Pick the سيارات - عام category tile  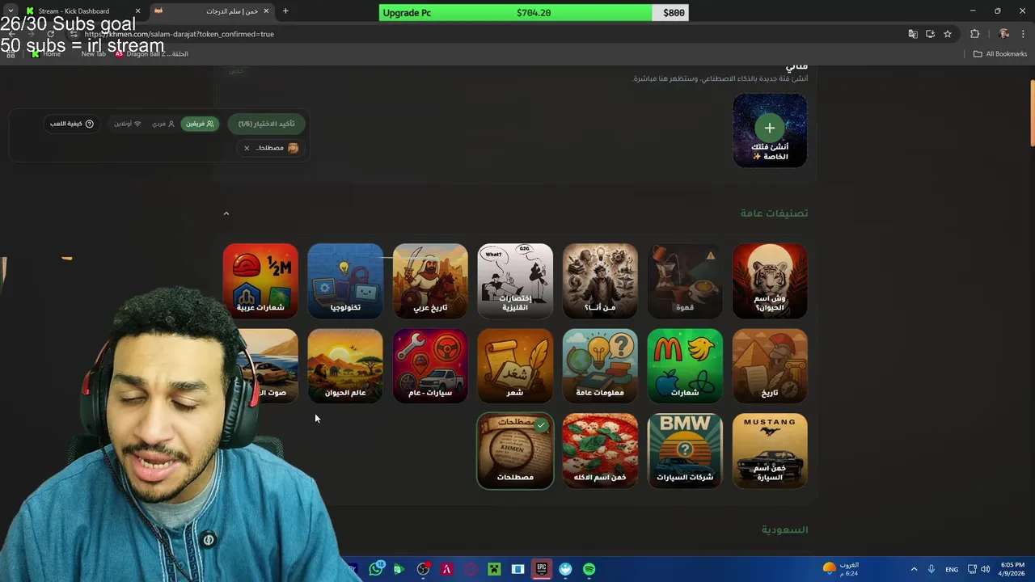pyautogui.click(x=430, y=366)
